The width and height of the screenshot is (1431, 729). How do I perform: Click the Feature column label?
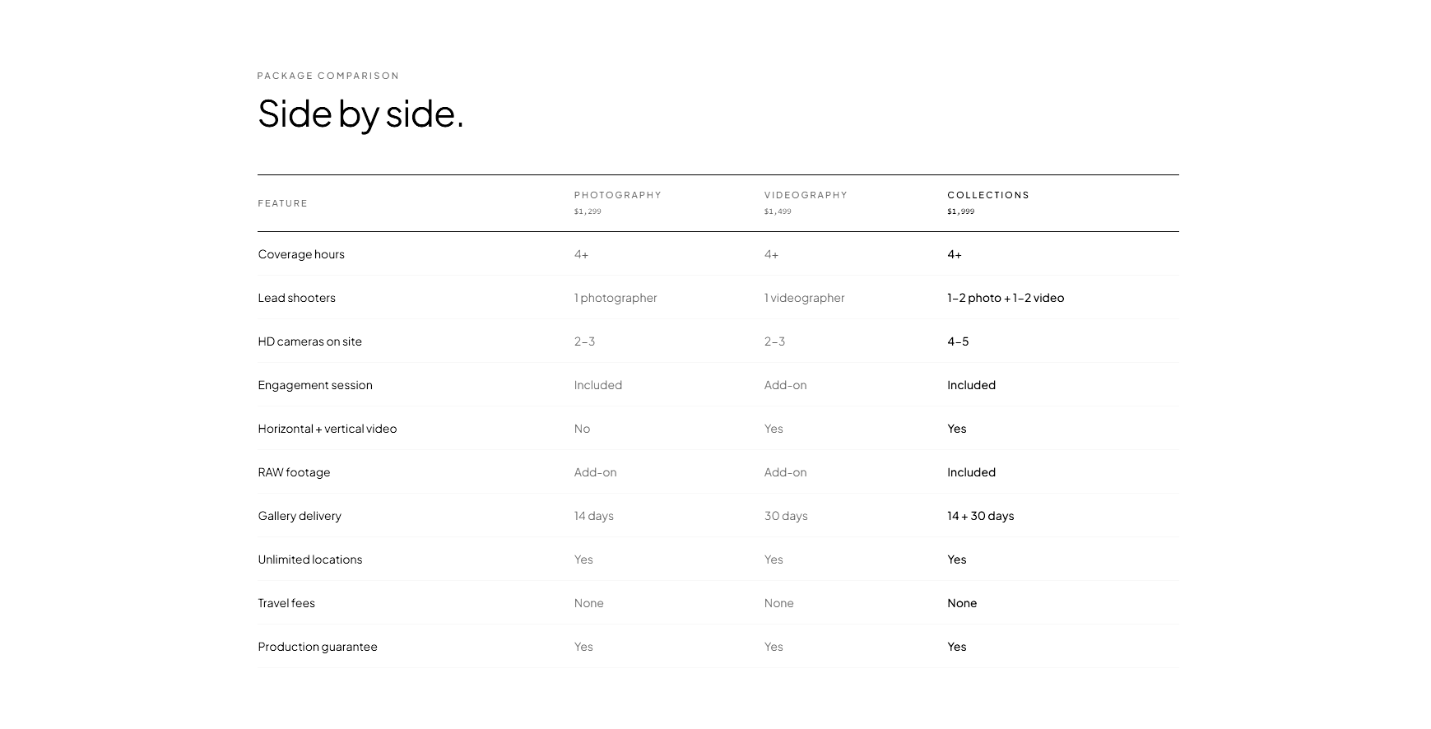click(282, 203)
